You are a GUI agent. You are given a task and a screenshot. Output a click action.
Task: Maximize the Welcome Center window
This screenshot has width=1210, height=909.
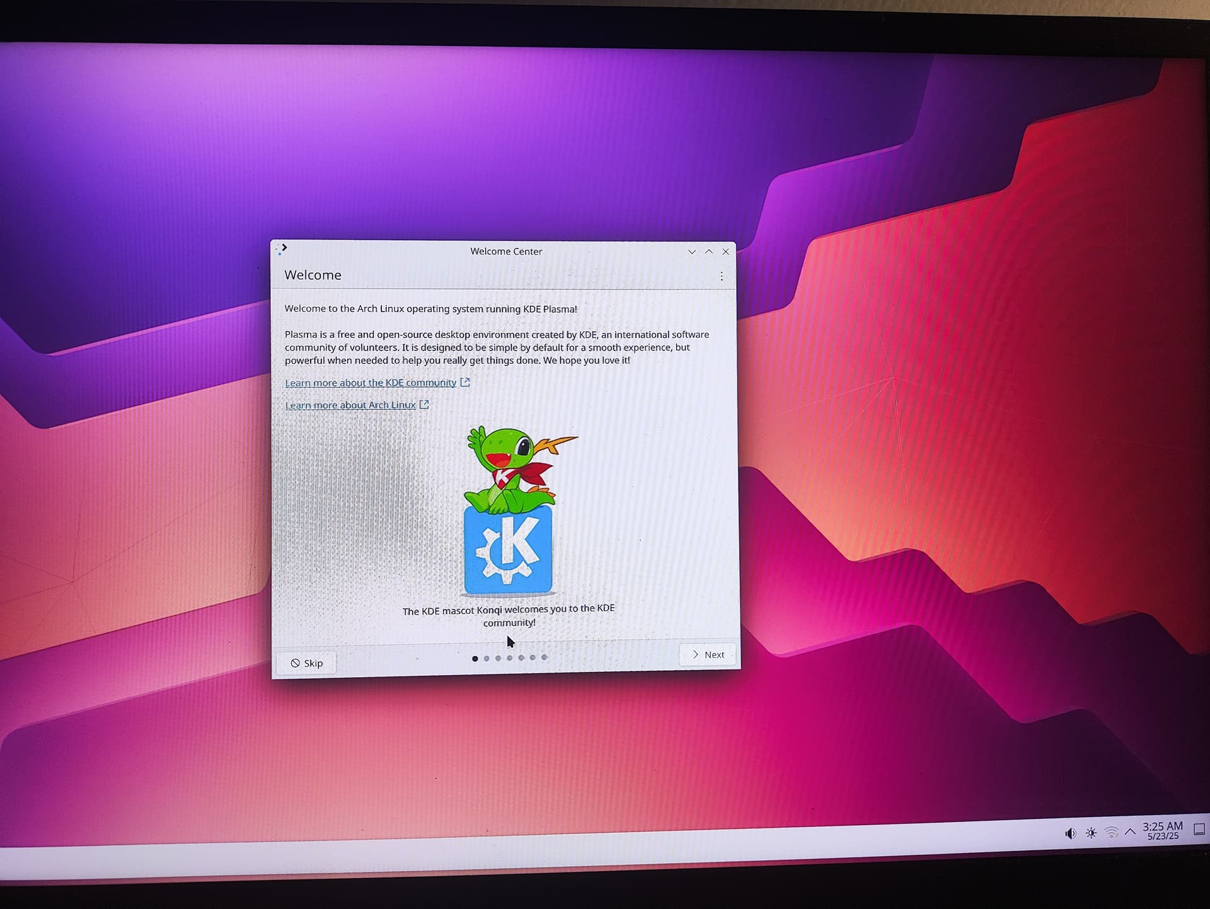point(709,252)
